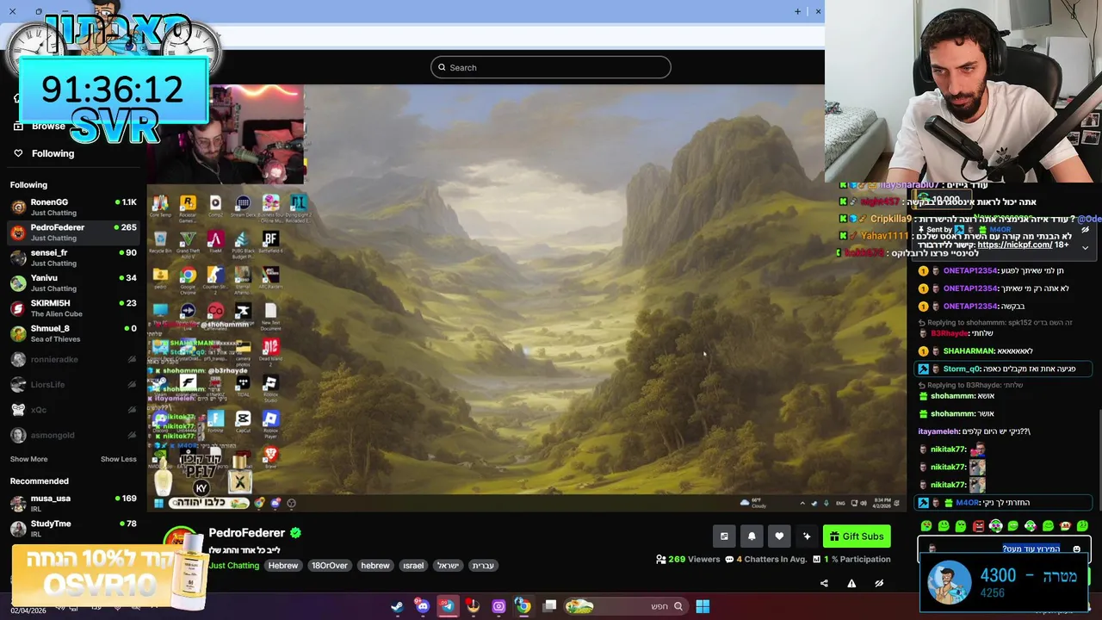Toggle the crossed-eye hide icon

click(879, 583)
